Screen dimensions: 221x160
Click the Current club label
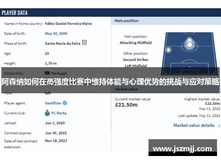pos(15,113)
